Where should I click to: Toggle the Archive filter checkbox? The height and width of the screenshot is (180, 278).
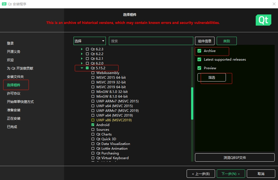pos(199,51)
